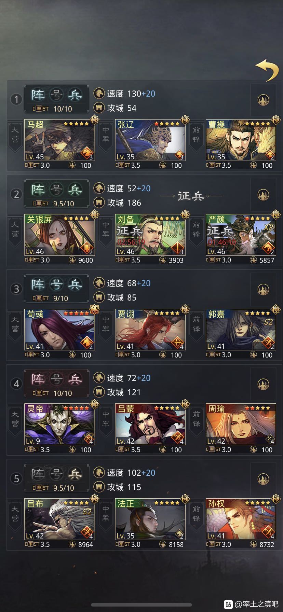The width and height of the screenshot is (283, 612).
Task: Tap the siege castle icon in team 4
Action: tap(99, 392)
